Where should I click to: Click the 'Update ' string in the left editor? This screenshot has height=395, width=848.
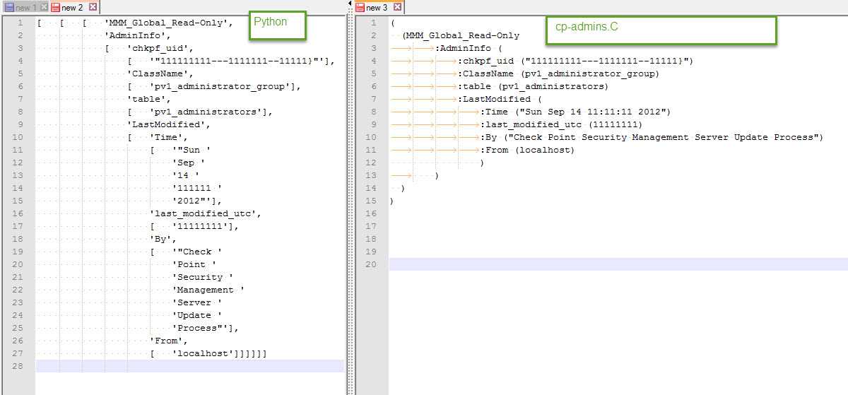coord(197,315)
